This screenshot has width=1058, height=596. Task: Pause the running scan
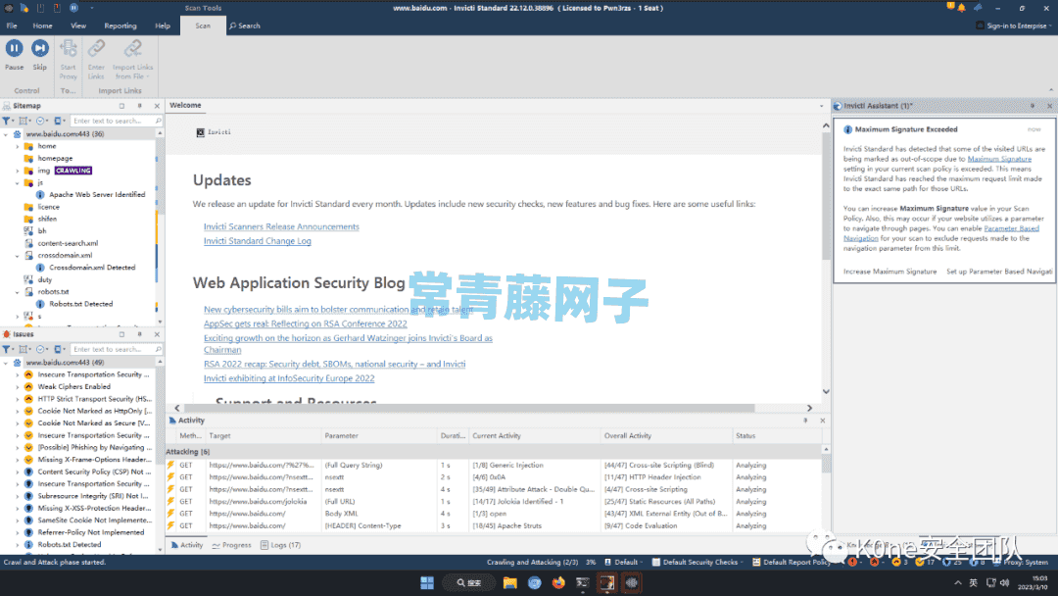pyautogui.click(x=14, y=49)
